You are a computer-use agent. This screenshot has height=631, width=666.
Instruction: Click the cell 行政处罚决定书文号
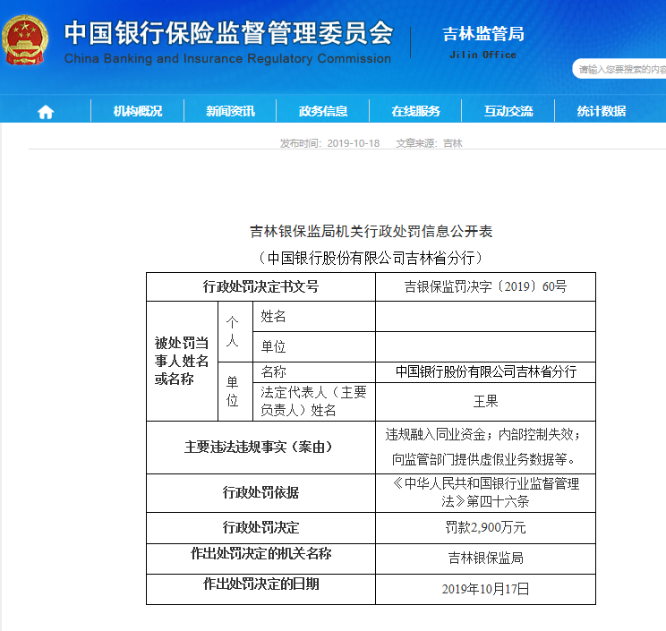point(260,287)
